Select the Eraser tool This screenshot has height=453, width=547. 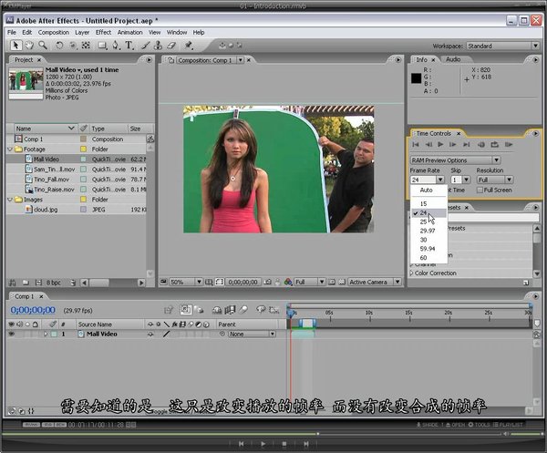point(170,44)
